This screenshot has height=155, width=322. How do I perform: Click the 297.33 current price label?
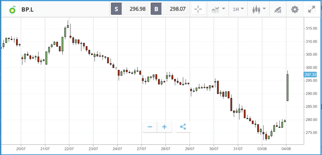(x=310, y=74)
